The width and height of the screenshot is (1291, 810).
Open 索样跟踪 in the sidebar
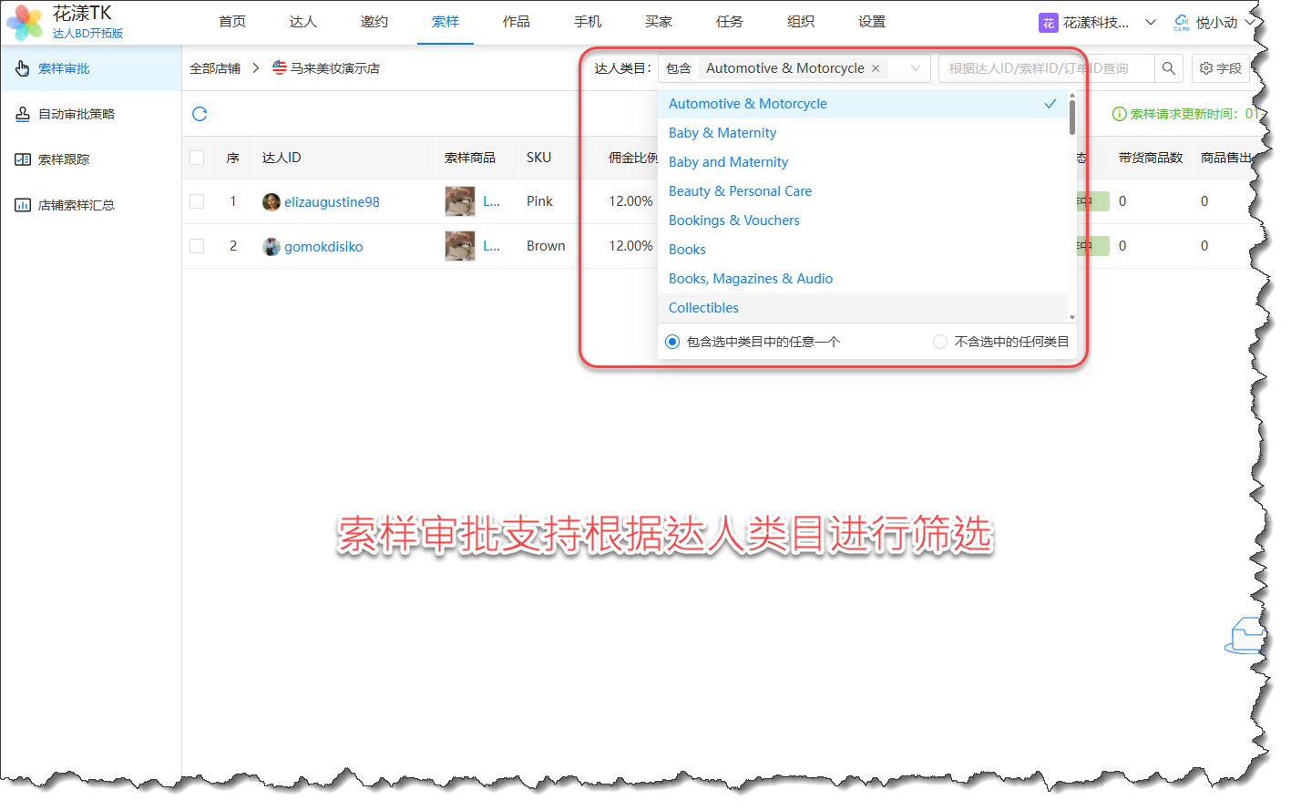(64, 159)
